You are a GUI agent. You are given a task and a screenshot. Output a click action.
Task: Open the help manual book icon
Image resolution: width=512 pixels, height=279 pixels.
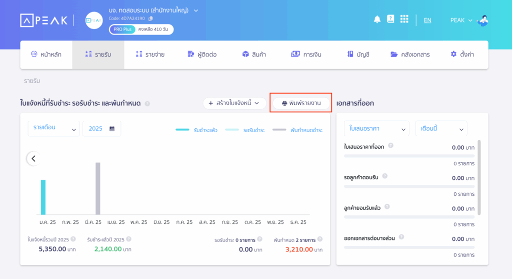[x=390, y=20]
